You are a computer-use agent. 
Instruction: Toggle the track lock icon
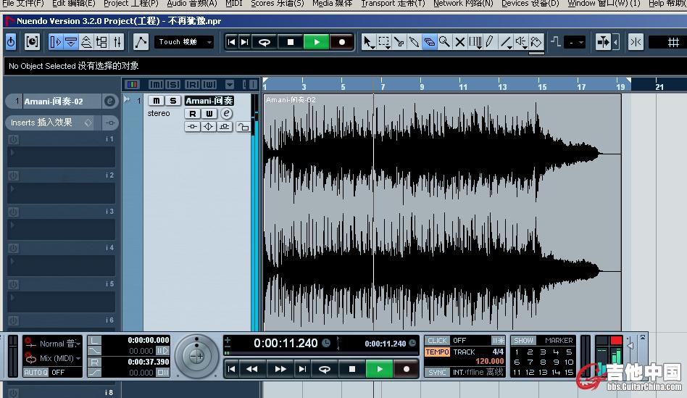point(243,127)
